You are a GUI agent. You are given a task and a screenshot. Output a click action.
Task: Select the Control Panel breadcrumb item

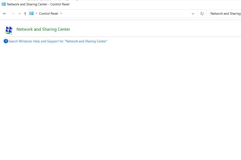[48, 14]
